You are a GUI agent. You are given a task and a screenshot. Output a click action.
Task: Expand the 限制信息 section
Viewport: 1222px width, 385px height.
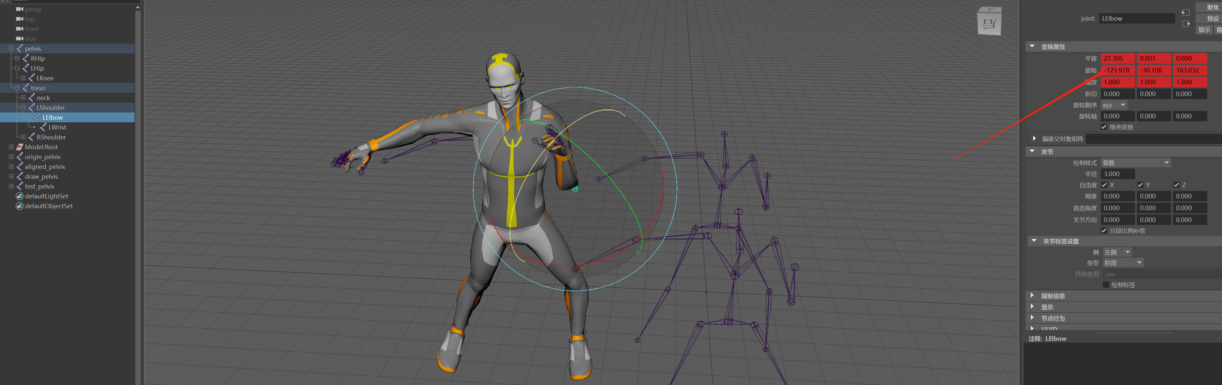point(1033,295)
